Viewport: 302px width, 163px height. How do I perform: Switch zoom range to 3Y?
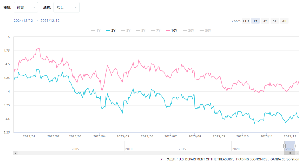point(265,21)
